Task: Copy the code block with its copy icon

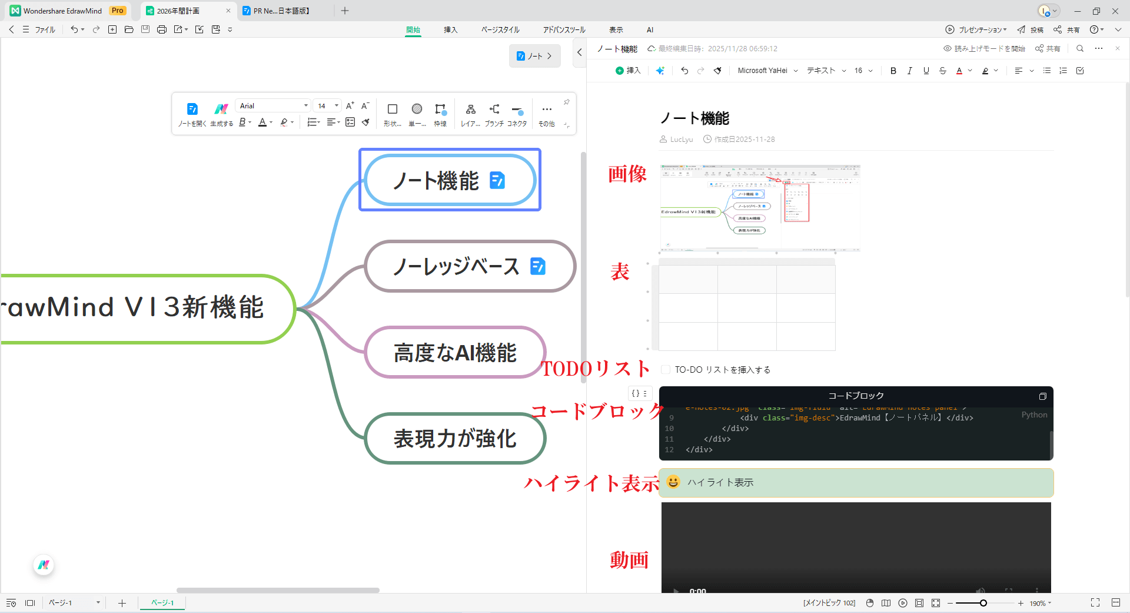Action: [1043, 396]
